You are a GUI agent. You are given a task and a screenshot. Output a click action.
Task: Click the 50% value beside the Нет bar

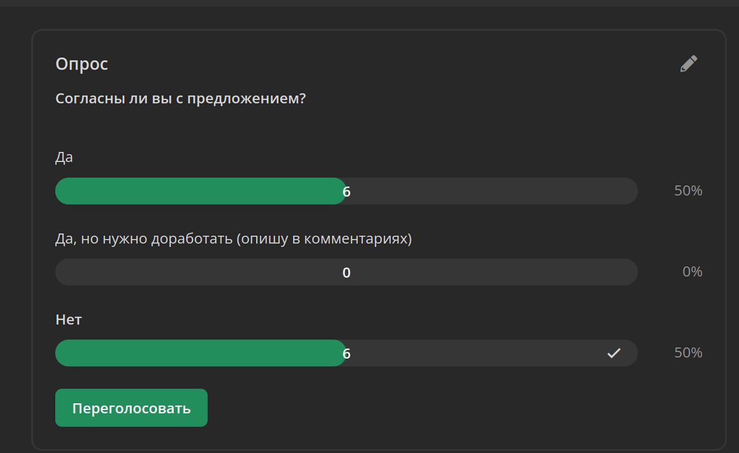[x=688, y=353]
